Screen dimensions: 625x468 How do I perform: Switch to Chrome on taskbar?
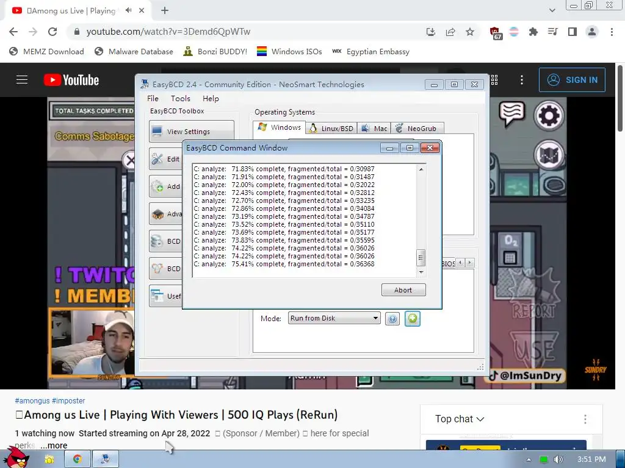[78, 459]
